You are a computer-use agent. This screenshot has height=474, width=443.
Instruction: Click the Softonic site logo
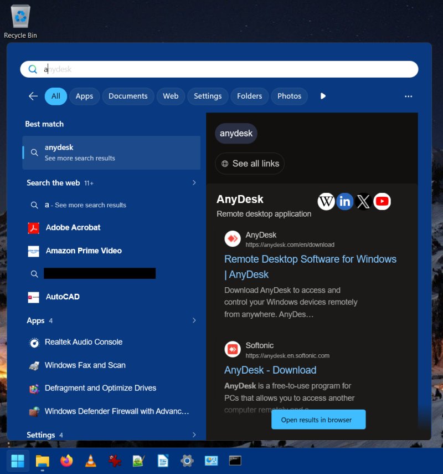(233, 349)
